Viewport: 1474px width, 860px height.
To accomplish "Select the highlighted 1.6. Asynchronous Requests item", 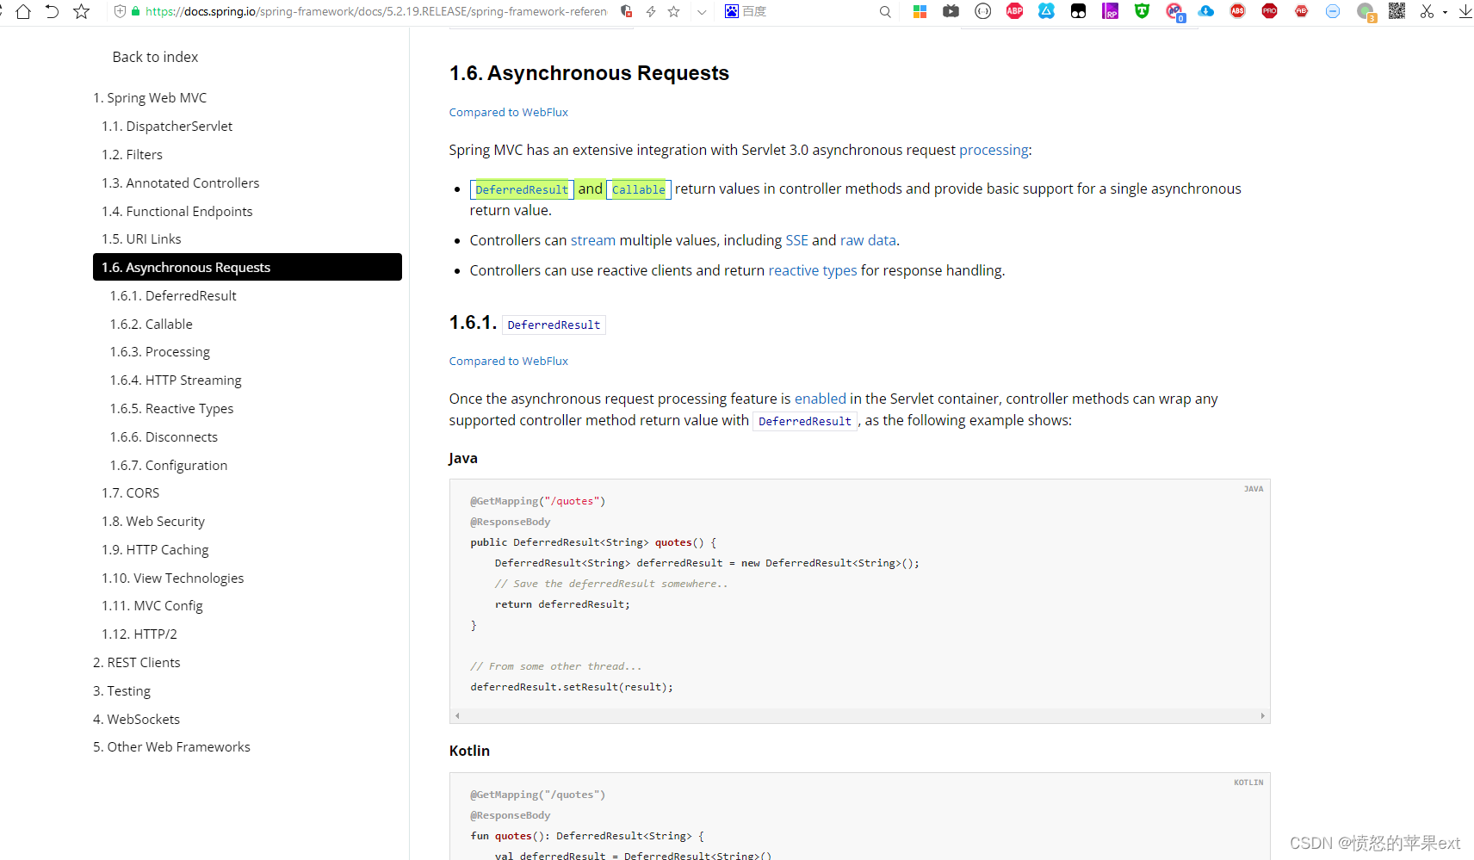I will pos(247,267).
